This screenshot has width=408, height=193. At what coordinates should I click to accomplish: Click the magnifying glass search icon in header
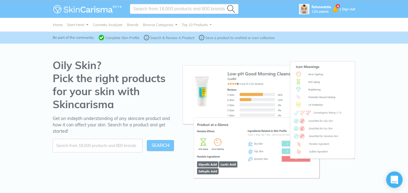231,9
